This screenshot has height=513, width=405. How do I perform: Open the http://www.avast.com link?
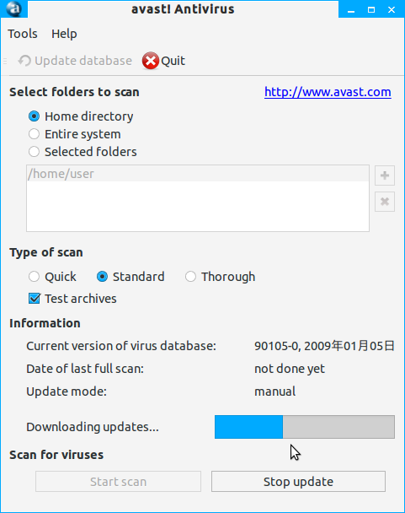coord(328,92)
